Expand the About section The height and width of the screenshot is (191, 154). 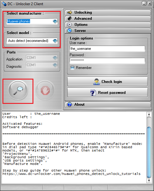coord(108,104)
